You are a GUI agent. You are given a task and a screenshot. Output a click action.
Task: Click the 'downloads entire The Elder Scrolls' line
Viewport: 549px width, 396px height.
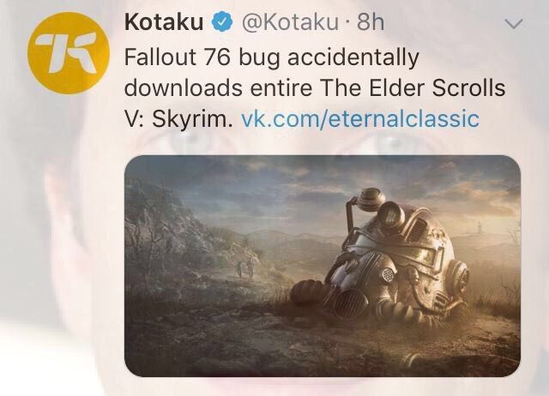click(x=315, y=87)
